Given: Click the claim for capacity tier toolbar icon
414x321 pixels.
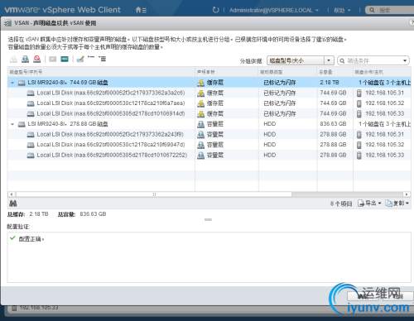Looking at the screenshot, I should pyautogui.click(x=25, y=59).
